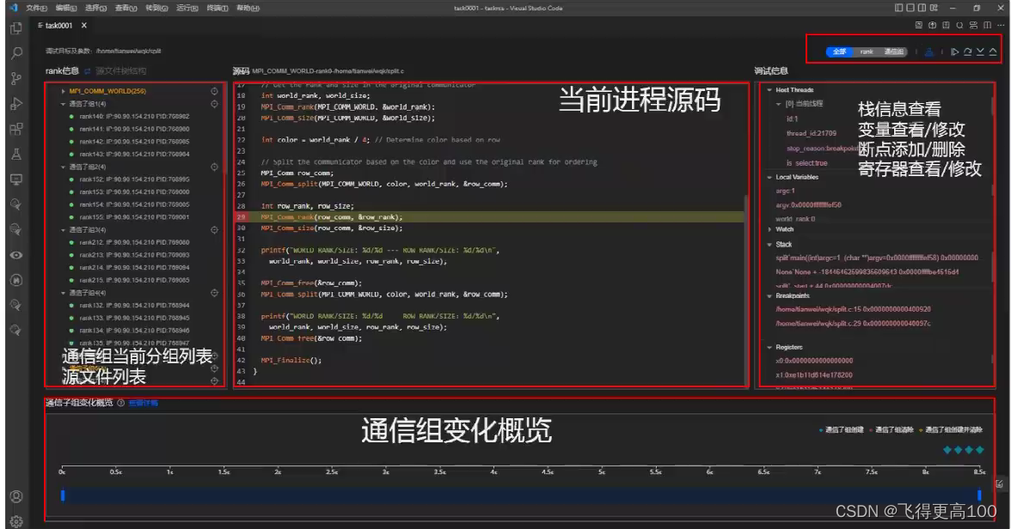Viewport: 1011px width, 529px height.
Task: Open the Testing flask view
Action: coord(16,154)
